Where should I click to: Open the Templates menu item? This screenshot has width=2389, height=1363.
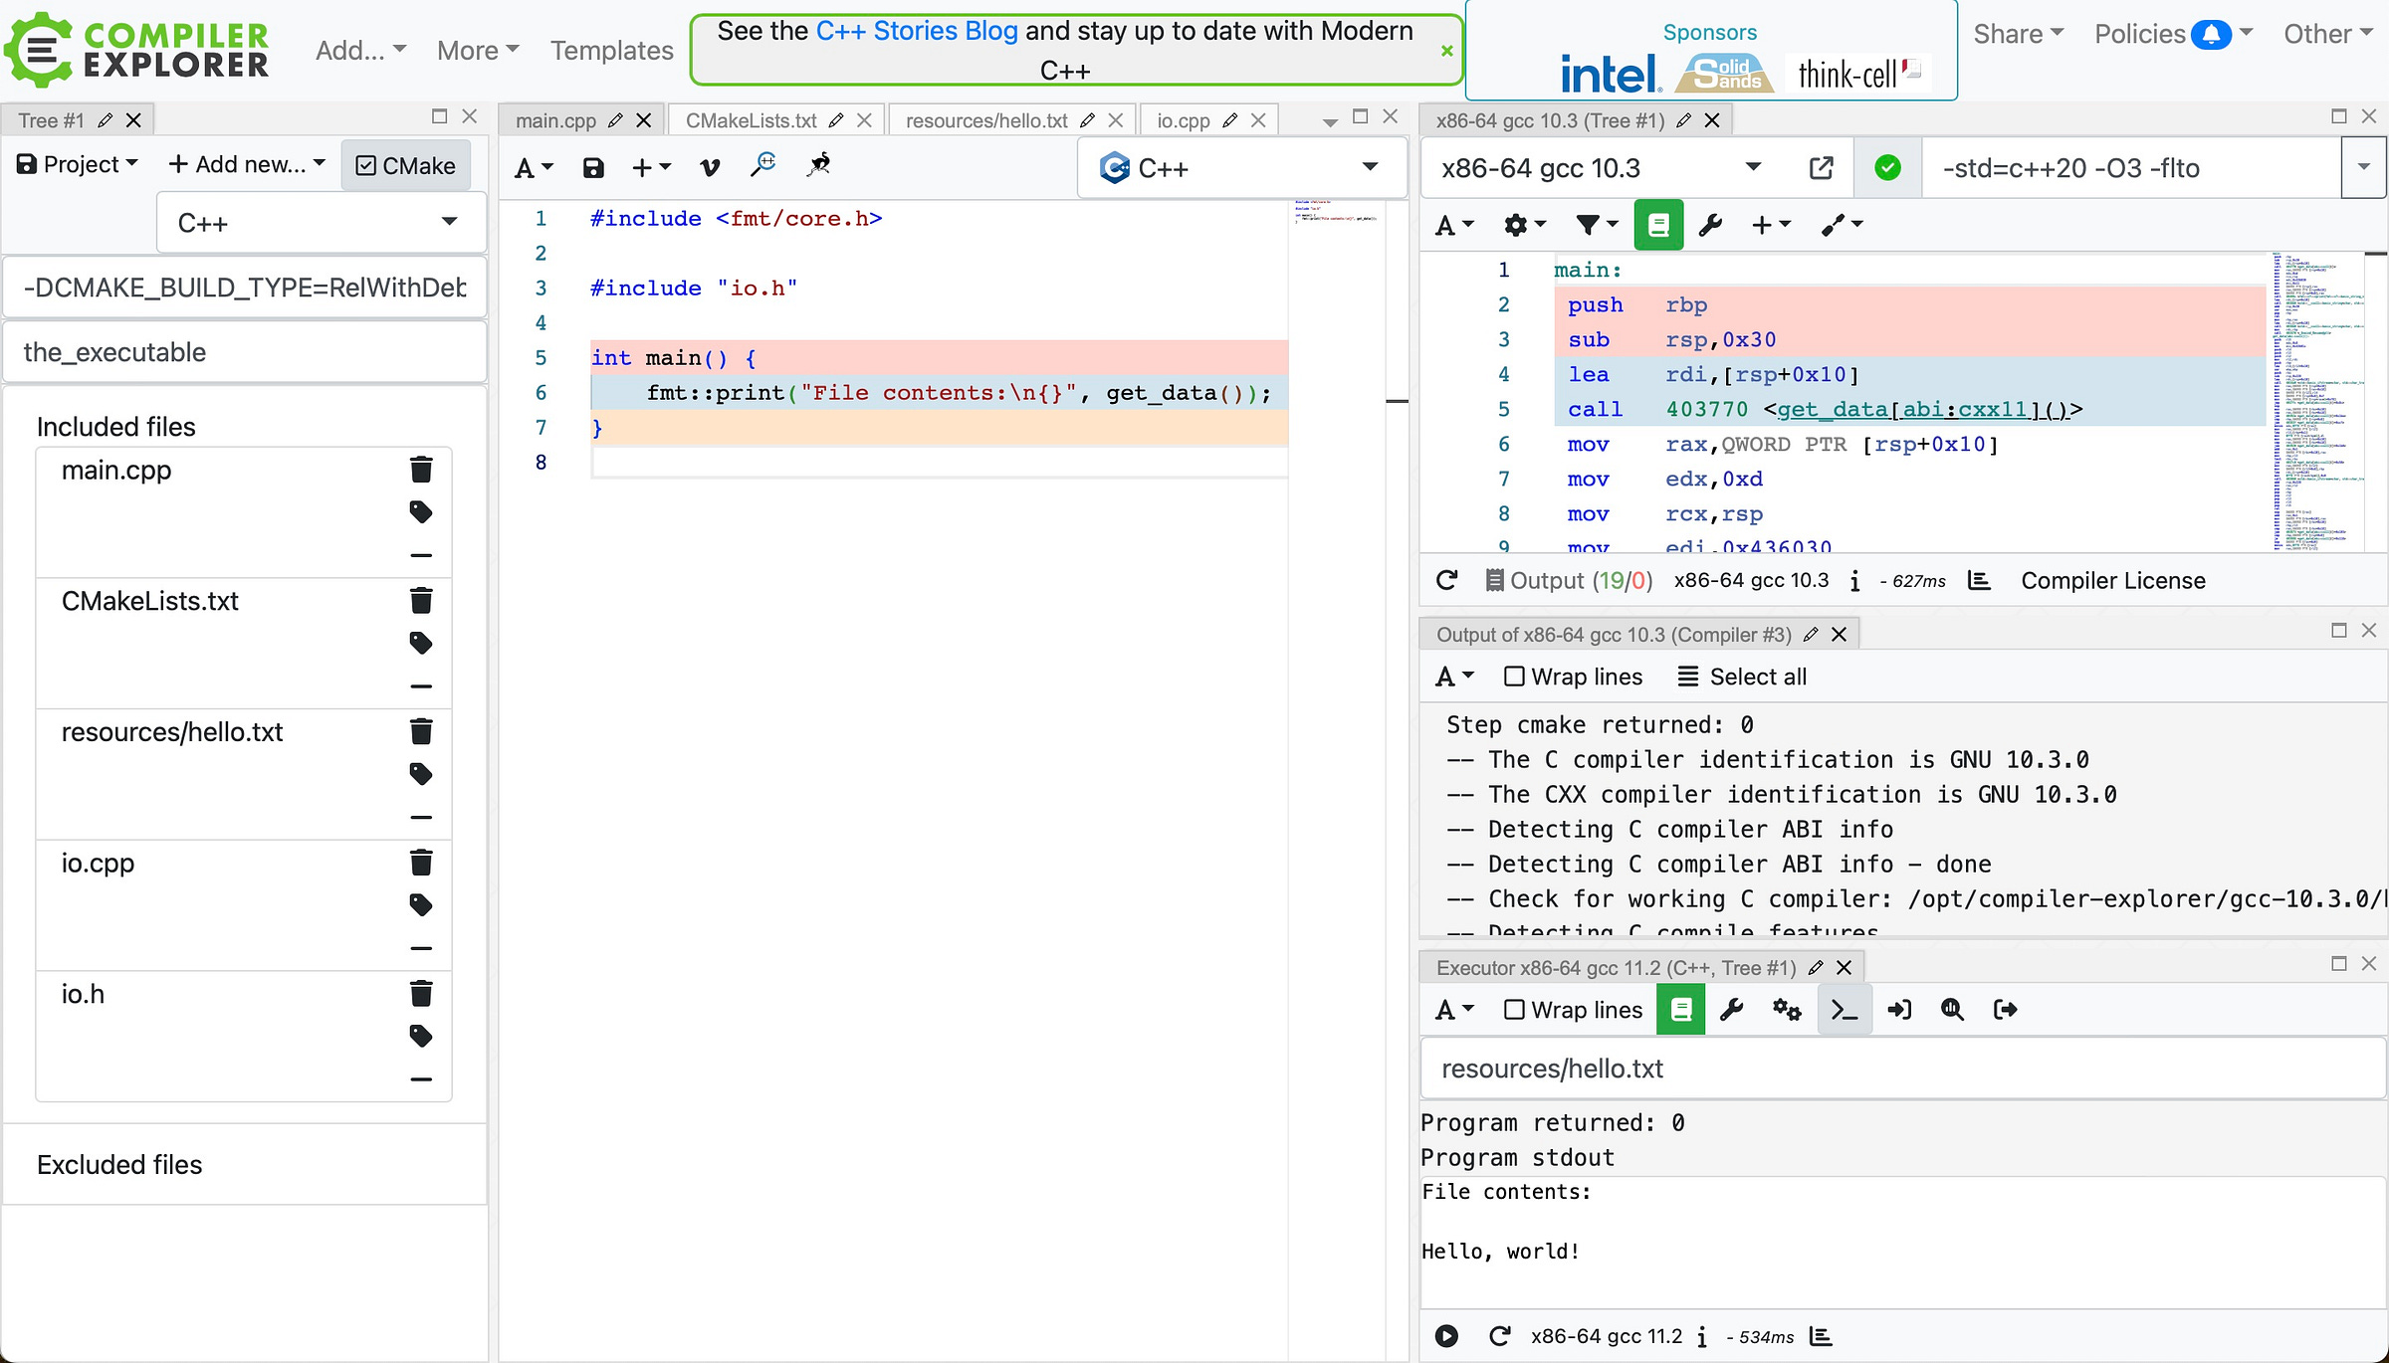click(612, 50)
